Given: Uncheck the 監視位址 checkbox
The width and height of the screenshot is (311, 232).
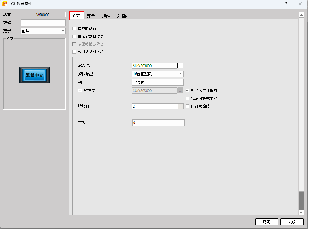Looking at the screenshot, I should [80, 90].
